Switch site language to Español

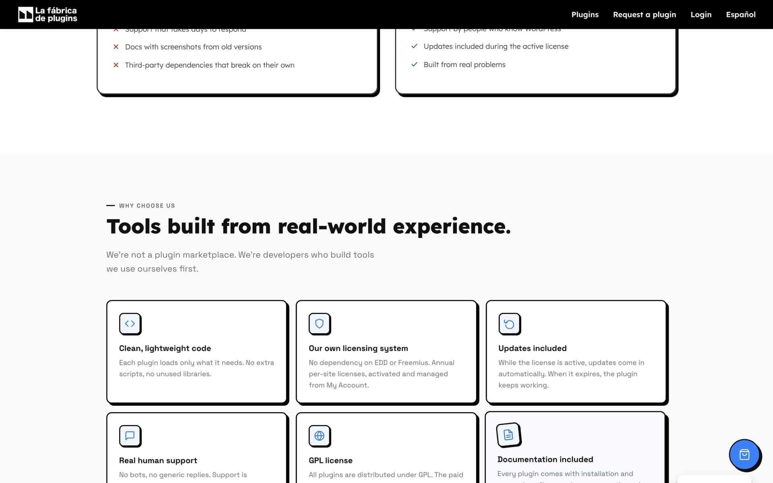[740, 14]
